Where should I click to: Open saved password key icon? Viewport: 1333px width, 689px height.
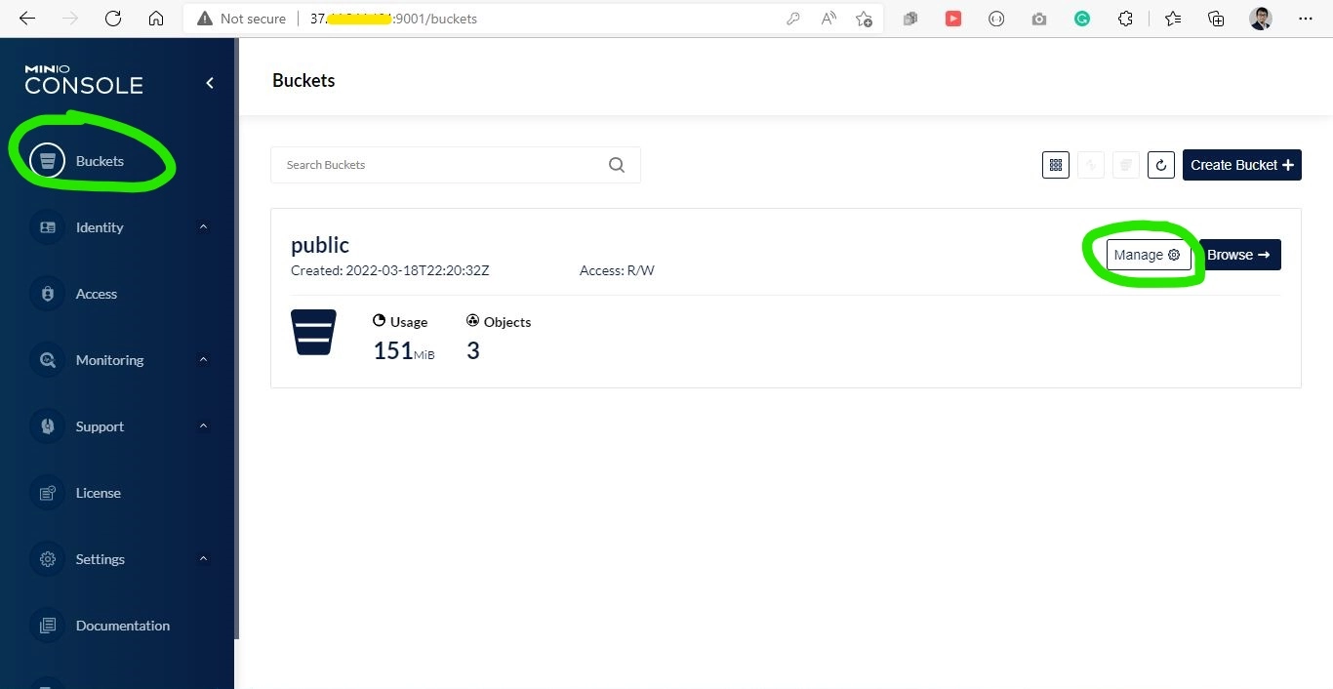793,19
